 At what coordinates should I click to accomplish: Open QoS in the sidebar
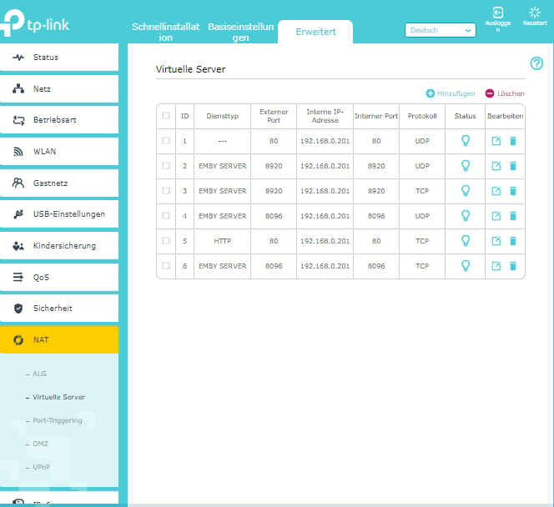[59, 277]
